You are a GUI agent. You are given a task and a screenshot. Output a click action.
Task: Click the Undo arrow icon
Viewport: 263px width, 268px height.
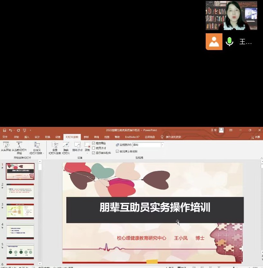point(11,130)
